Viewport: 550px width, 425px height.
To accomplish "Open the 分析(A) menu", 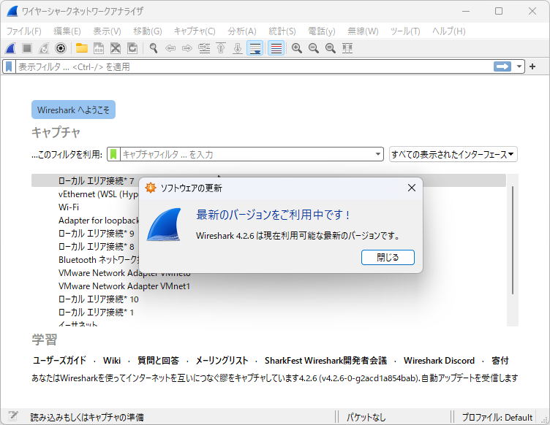I will coord(242,31).
